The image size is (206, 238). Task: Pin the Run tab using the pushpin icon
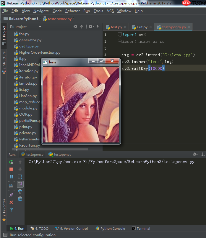coord(11,195)
